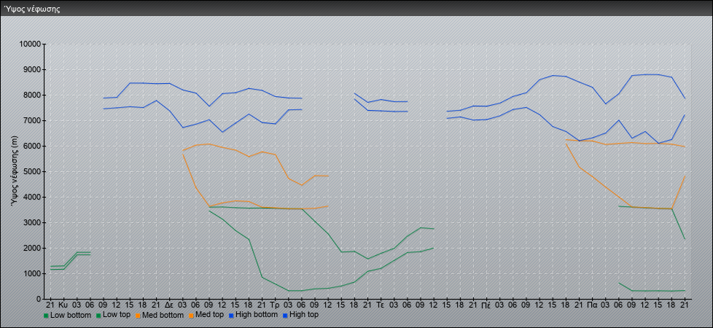The height and width of the screenshot is (328, 713).
Task: Click the green swatch beside Low top
Action: 98,315
